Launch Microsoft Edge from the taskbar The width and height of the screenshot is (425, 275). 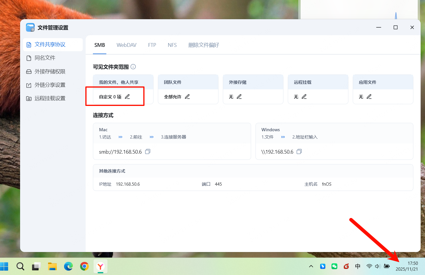click(68, 266)
